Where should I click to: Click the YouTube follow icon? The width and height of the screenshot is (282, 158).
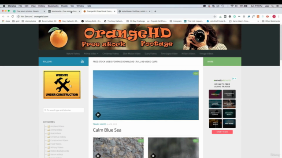pyautogui.click(x=82, y=61)
